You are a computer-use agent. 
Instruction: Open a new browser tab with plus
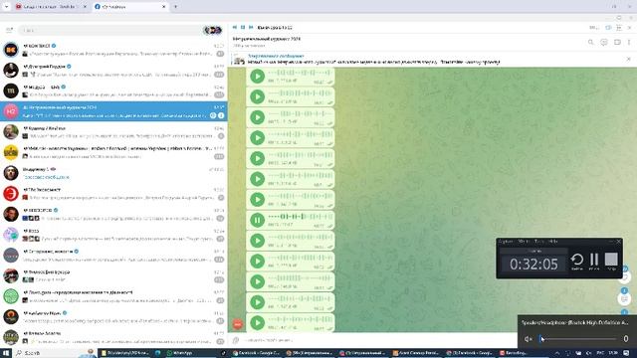pos(175,7)
